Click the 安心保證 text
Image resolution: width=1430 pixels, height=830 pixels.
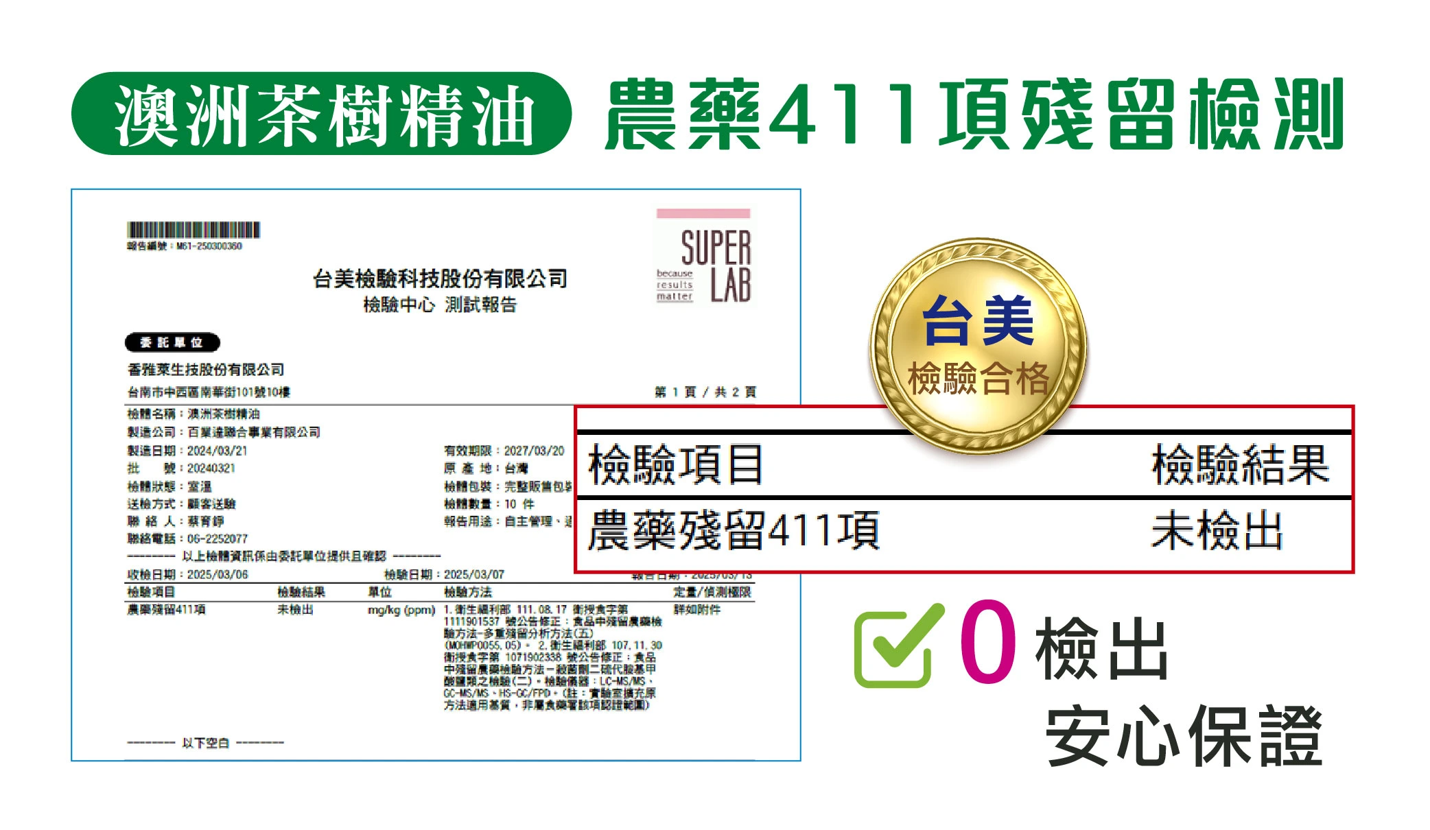[x=1184, y=737]
